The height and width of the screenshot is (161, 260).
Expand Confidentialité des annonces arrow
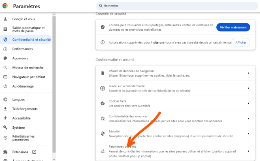pyautogui.click(x=248, y=119)
